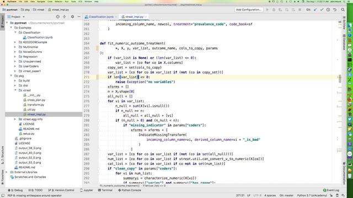Open vtreat_impl.py in the project tree
The height and width of the screenshot is (198, 353).
point(36,114)
